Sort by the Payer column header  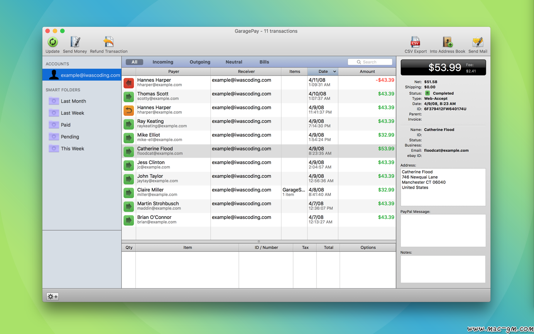coord(174,71)
